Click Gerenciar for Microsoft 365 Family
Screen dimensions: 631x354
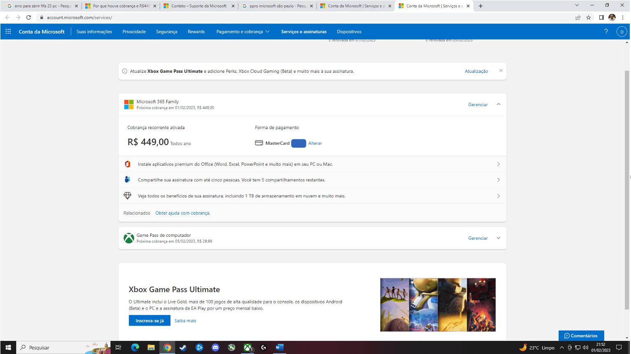coord(478,104)
